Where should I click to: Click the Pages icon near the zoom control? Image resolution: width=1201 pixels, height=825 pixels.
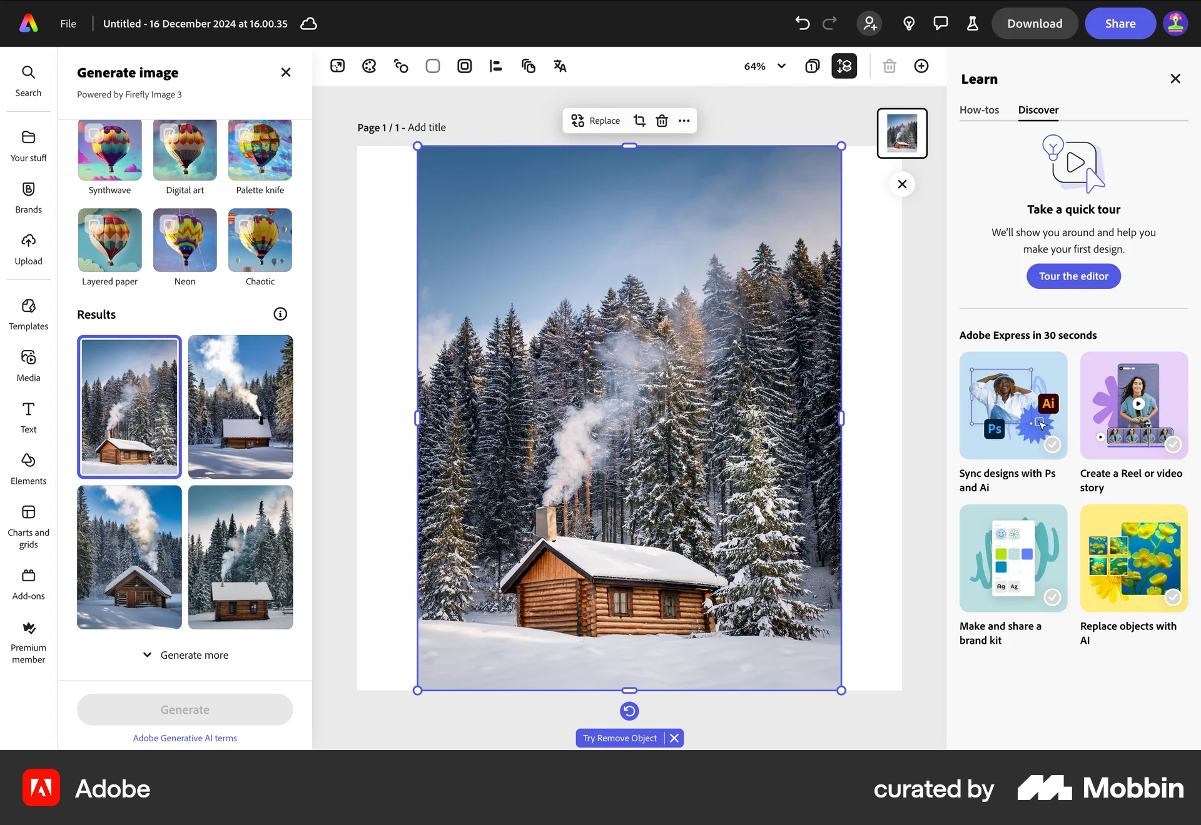812,66
